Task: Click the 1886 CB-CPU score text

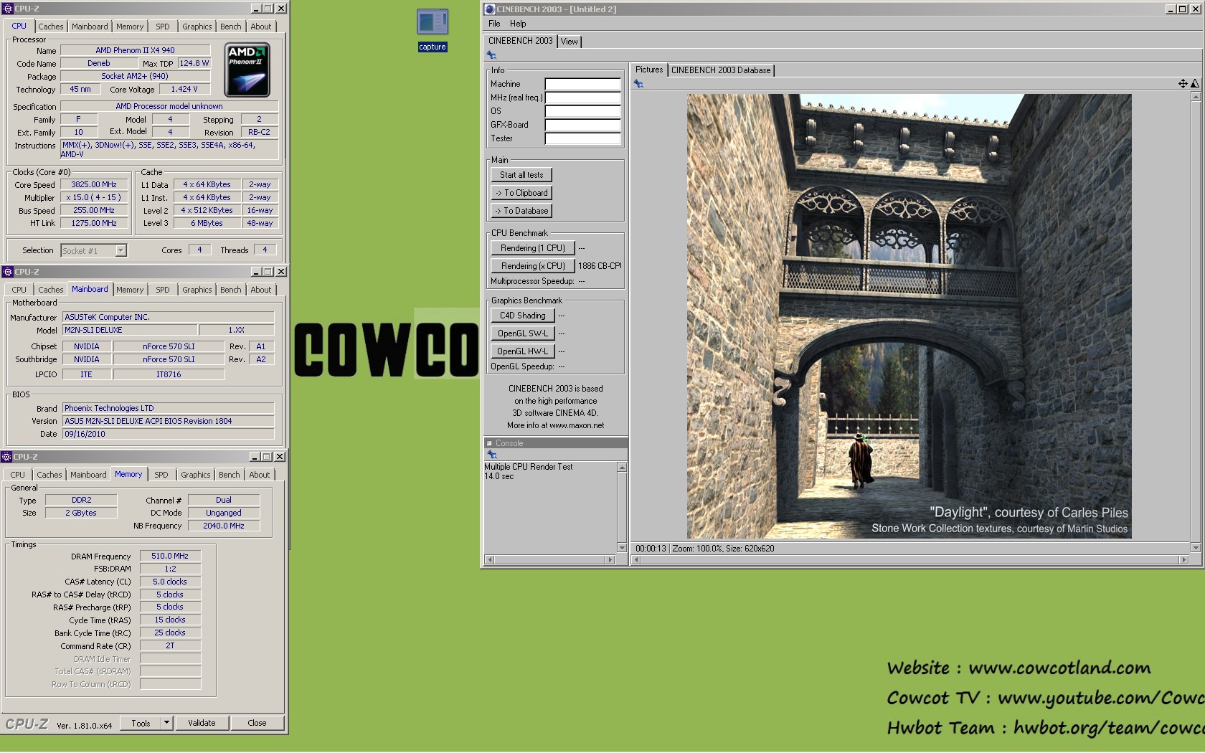Action: pyautogui.click(x=600, y=266)
